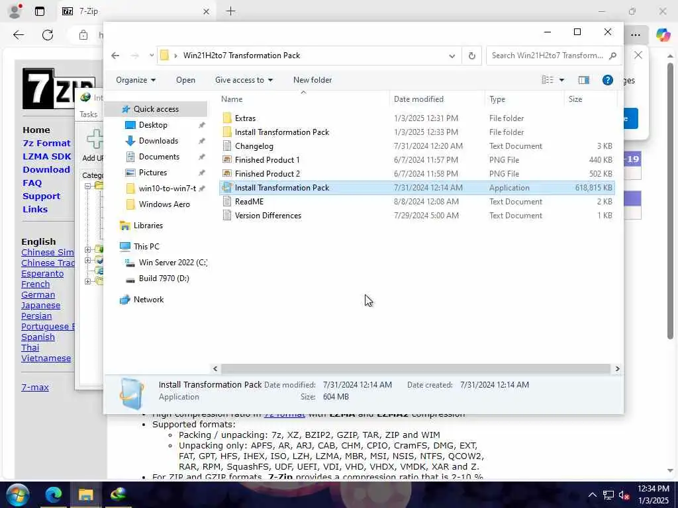Open Desktop in Quick access
Screen dimensions: 678x508
pos(153,125)
